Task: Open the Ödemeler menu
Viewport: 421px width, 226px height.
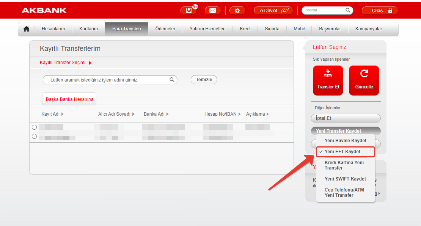Action: [165, 29]
